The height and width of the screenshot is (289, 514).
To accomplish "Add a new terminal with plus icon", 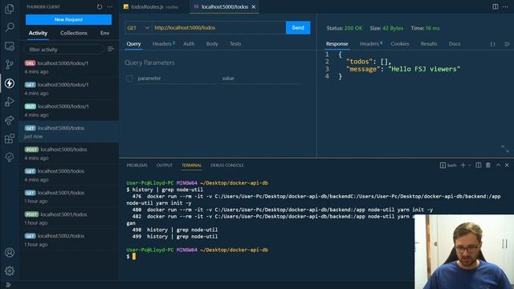I will pyautogui.click(x=463, y=165).
